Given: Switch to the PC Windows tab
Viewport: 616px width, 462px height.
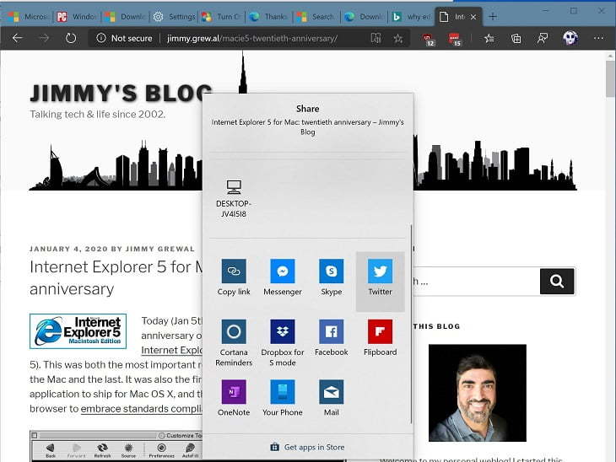Looking at the screenshot, I should tap(77, 17).
